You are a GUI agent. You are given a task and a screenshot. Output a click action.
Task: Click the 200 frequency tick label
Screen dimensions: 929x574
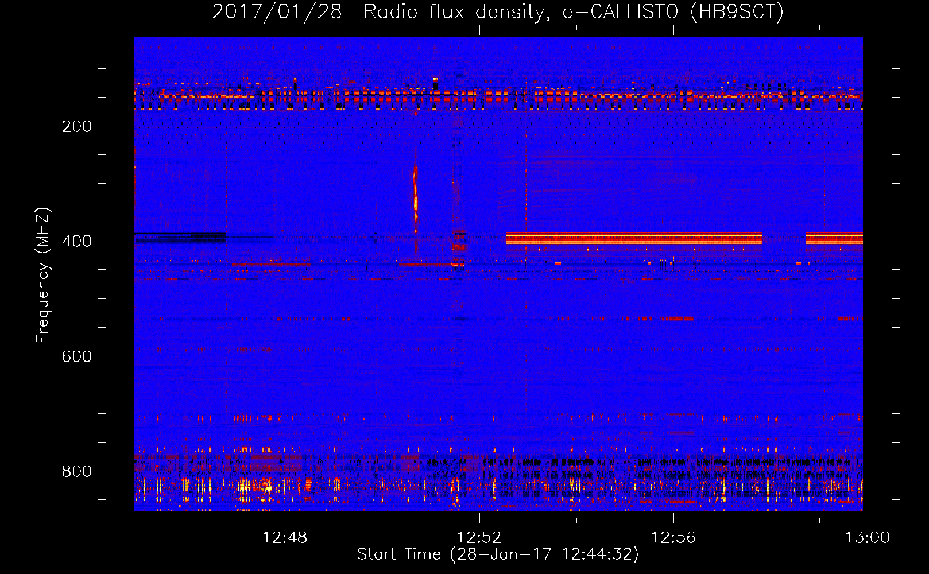click(x=77, y=126)
